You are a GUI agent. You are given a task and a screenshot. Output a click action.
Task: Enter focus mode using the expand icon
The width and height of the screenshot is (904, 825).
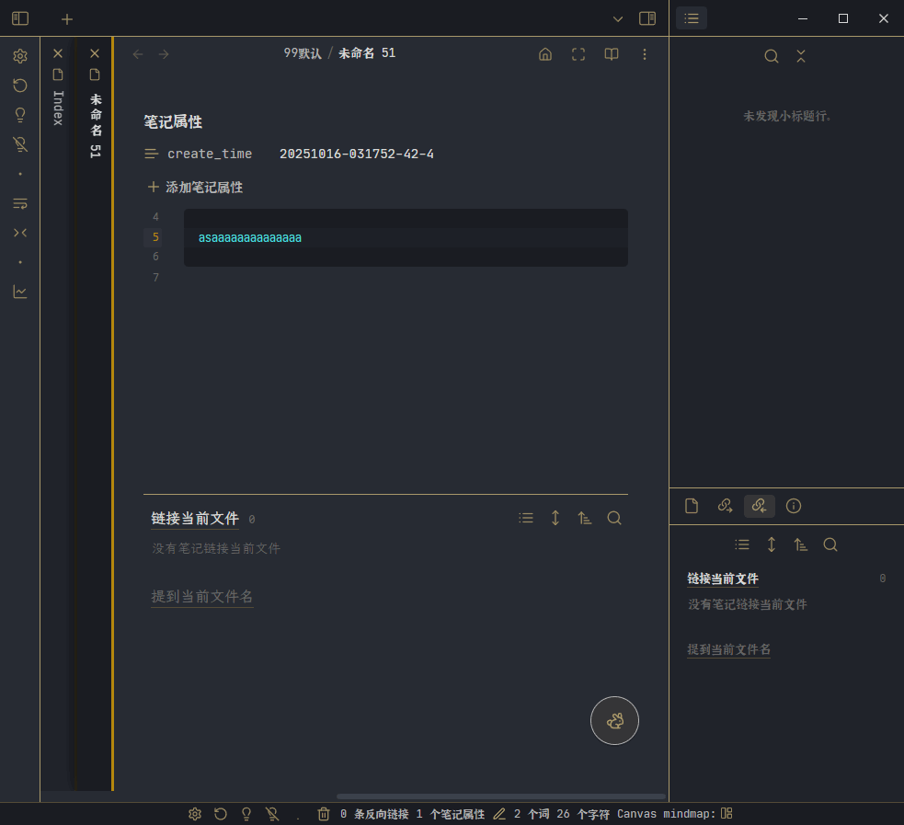click(578, 54)
